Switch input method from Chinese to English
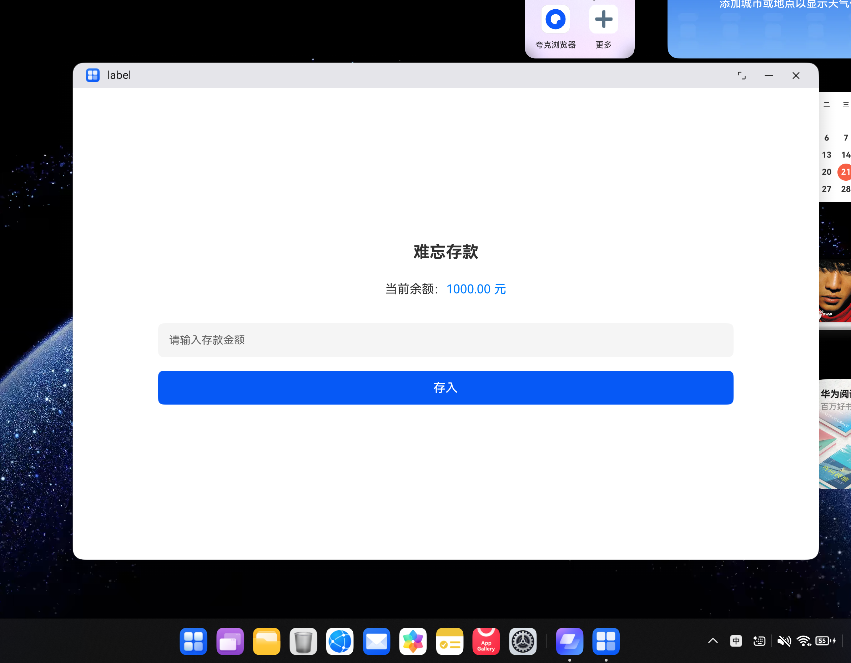Viewport: 851px width, 663px height. (736, 641)
